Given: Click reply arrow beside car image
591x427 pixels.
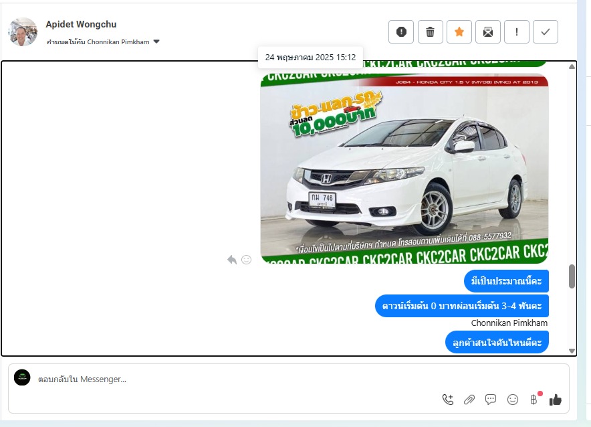Looking at the screenshot, I should (232, 260).
